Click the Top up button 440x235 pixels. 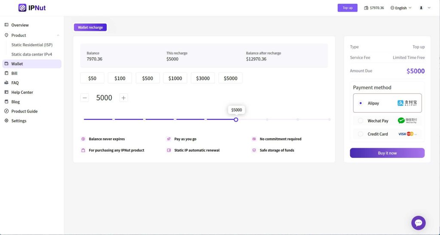pyautogui.click(x=347, y=8)
